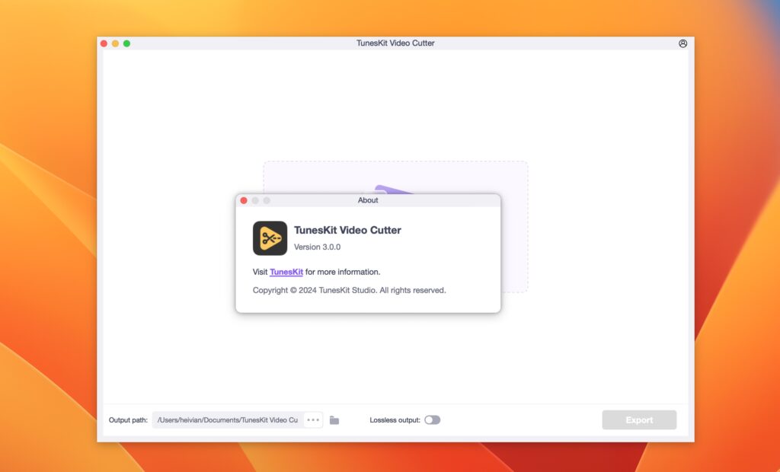Enable Lossless output
The image size is (780, 472).
pos(433,419)
